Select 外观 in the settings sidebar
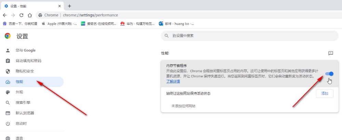The width and height of the screenshot is (342, 140). click(x=19, y=92)
